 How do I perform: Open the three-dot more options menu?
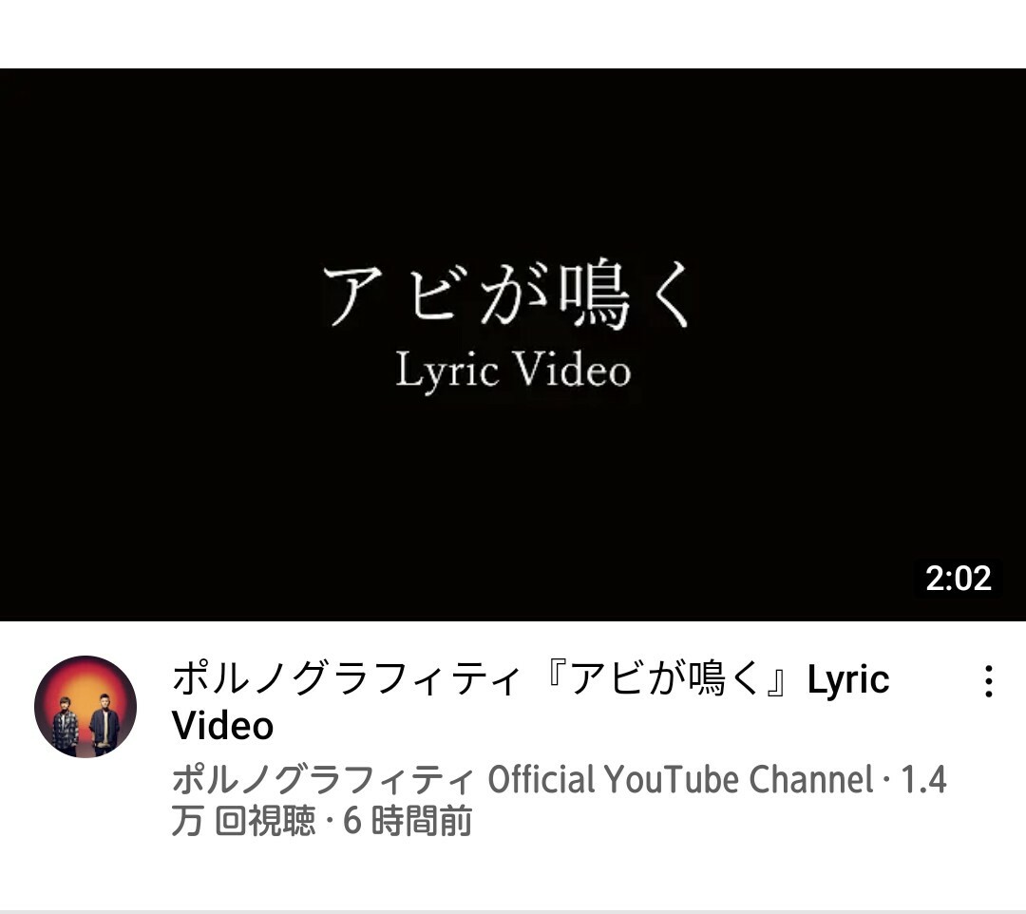coord(989,681)
